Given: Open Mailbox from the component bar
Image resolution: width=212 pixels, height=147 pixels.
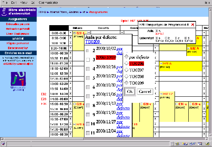Looking at the screenshot, I should pyautogui.click(x=185, y=144).
